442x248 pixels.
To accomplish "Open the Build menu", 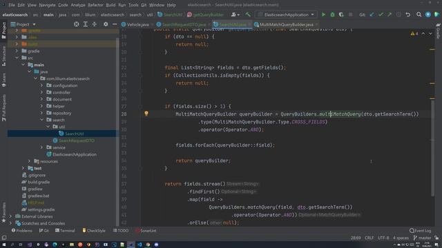I will [110, 5].
